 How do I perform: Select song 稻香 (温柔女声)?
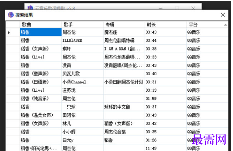tap(41, 115)
